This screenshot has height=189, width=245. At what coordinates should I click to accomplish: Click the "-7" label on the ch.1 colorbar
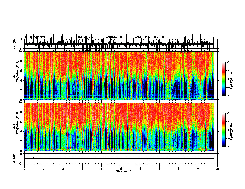pyautogui.click(x=228, y=96)
